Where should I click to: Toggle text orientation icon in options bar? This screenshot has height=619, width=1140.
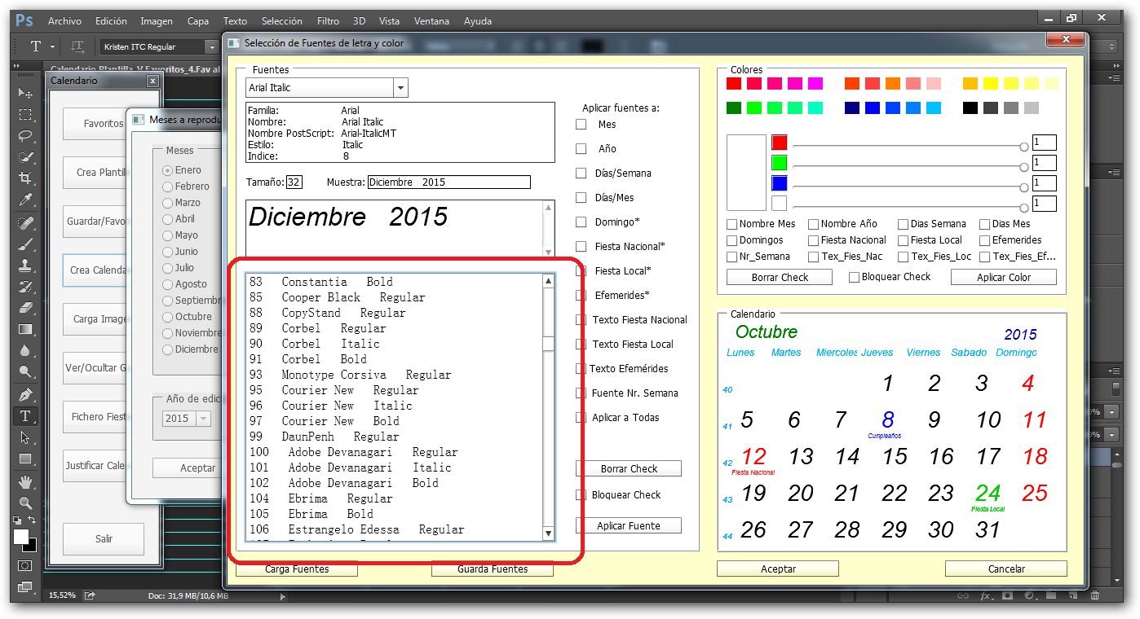point(77,46)
